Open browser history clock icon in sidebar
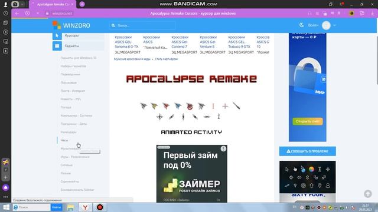Viewport: 378px width, 212px height. [5, 14]
